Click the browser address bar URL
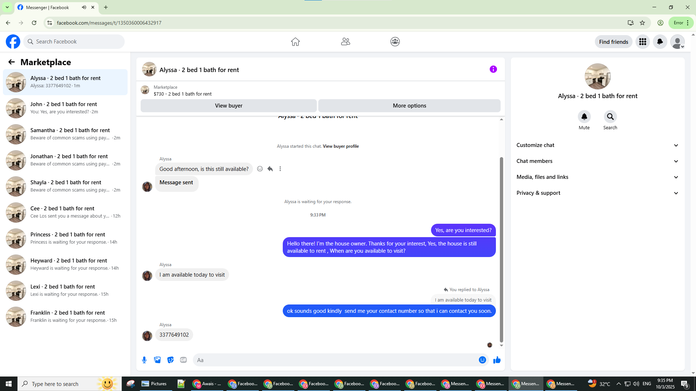 pyautogui.click(x=109, y=23)
